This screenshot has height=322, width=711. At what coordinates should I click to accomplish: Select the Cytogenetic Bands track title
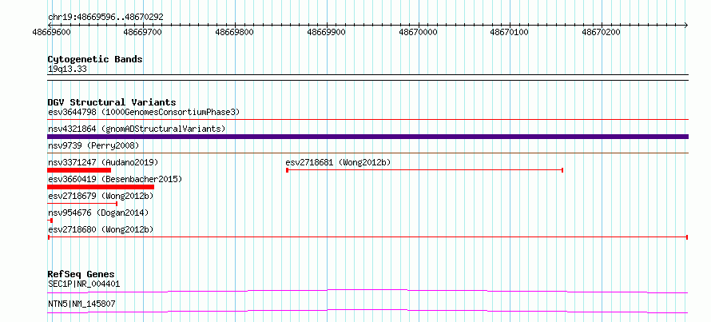coord(95,59)
